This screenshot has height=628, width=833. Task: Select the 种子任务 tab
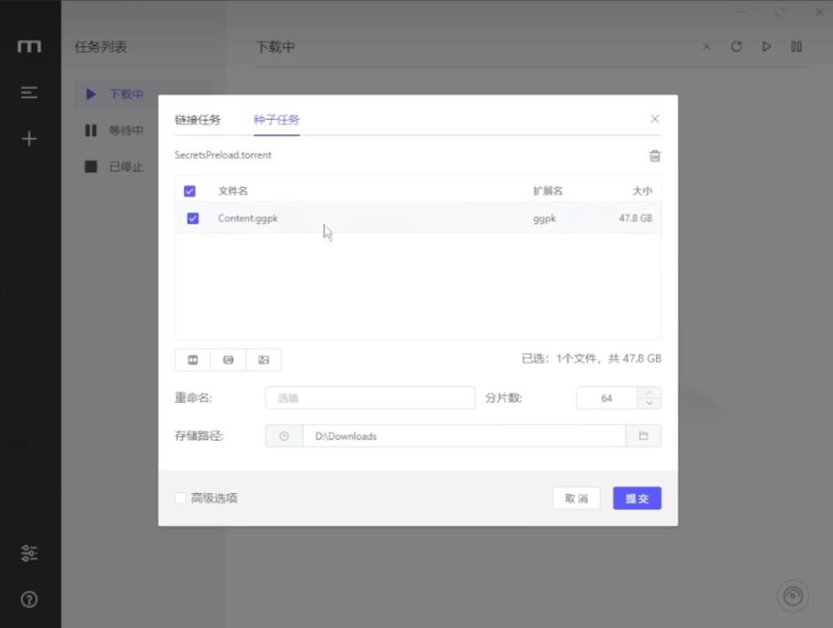(277, 120)
